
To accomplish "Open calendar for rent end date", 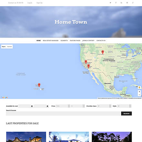I will (47, 106).
